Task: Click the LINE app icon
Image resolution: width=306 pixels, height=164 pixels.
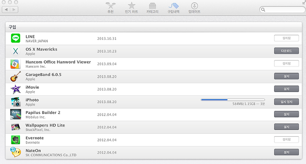Action: (15, 38)
